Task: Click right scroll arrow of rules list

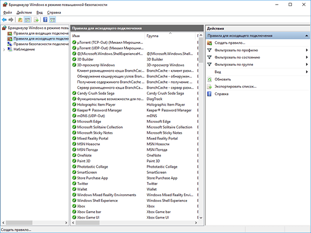Action: pyautogui.click(x=196, y=223)
